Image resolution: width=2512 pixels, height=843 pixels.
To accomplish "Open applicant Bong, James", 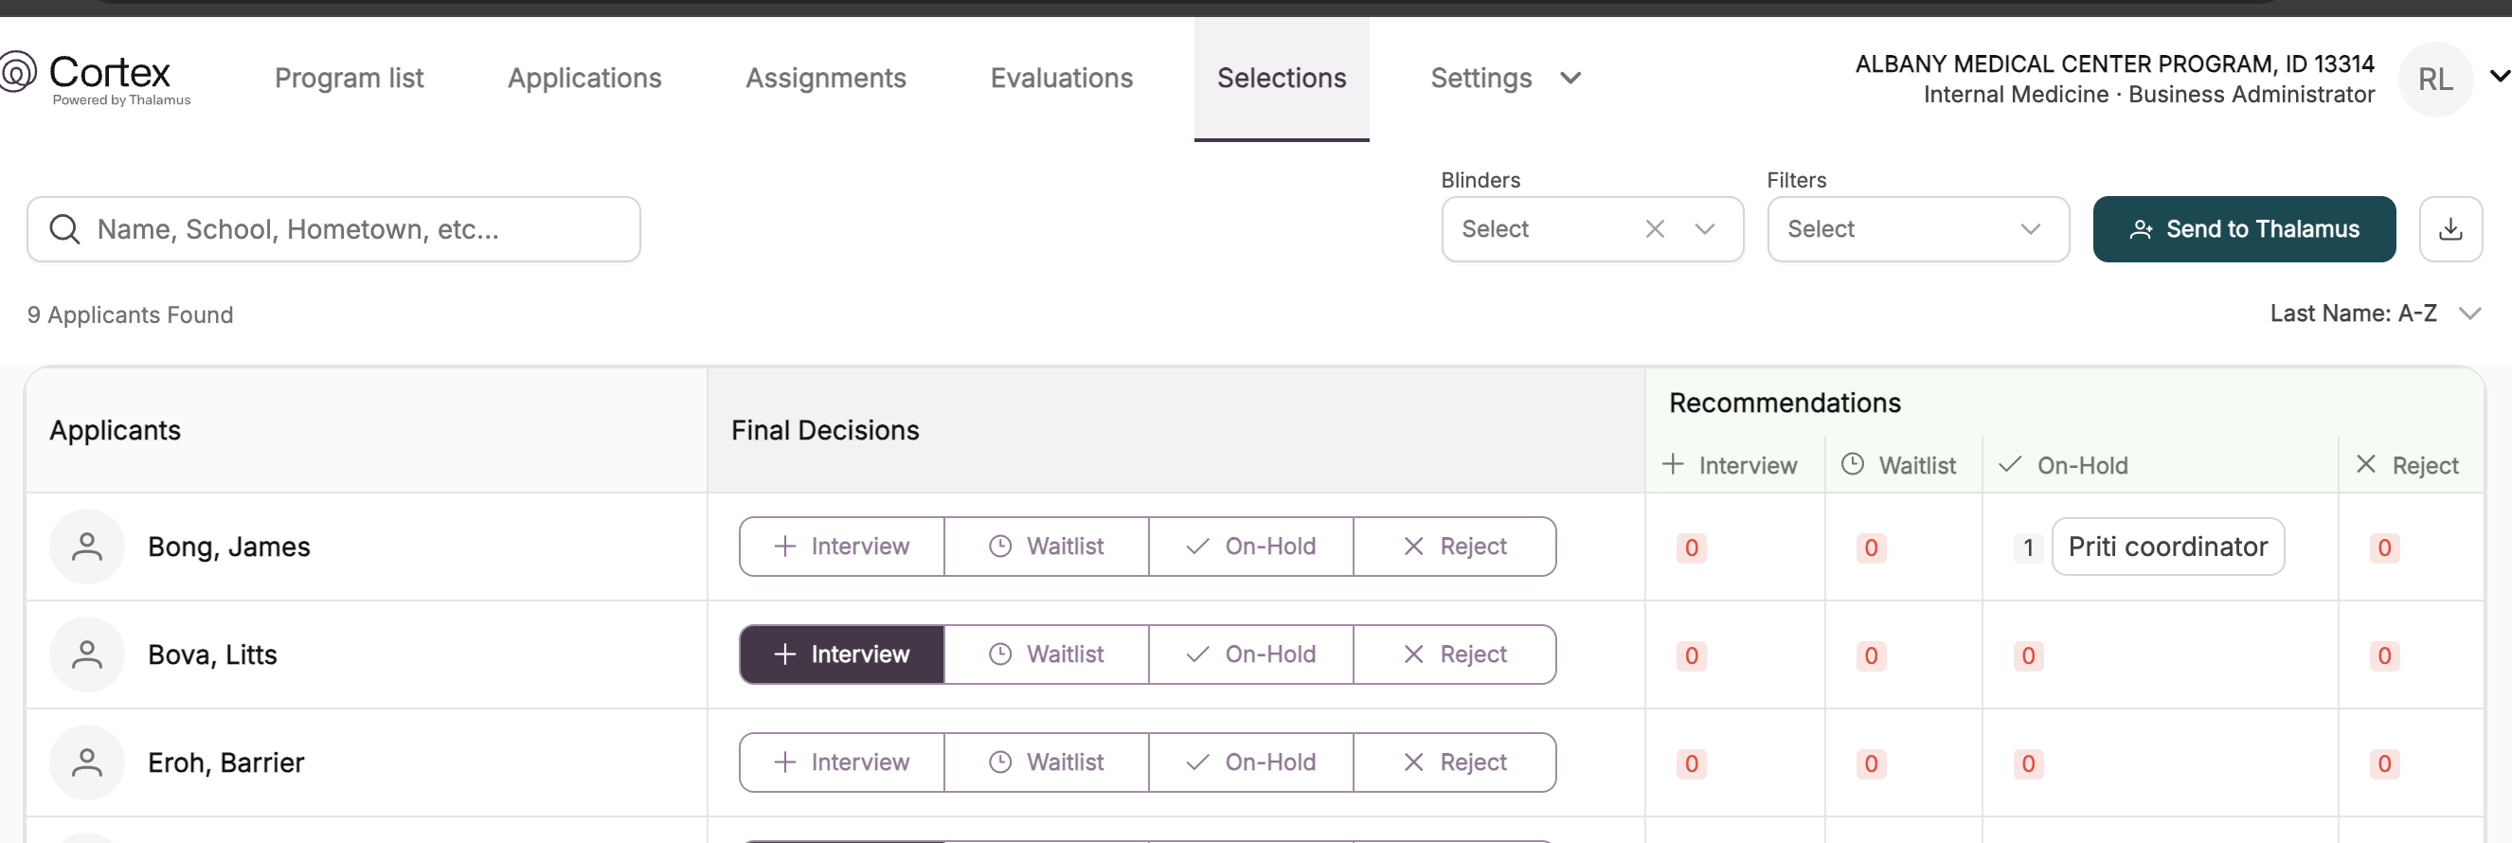I will tap(229, 547).
